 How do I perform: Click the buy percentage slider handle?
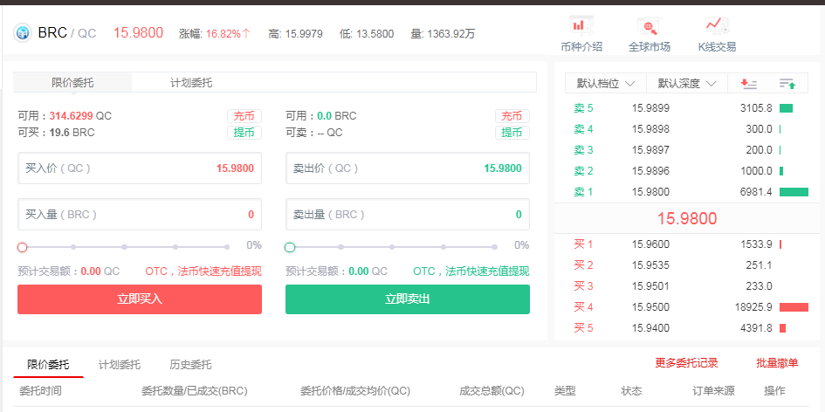(22, 247)
